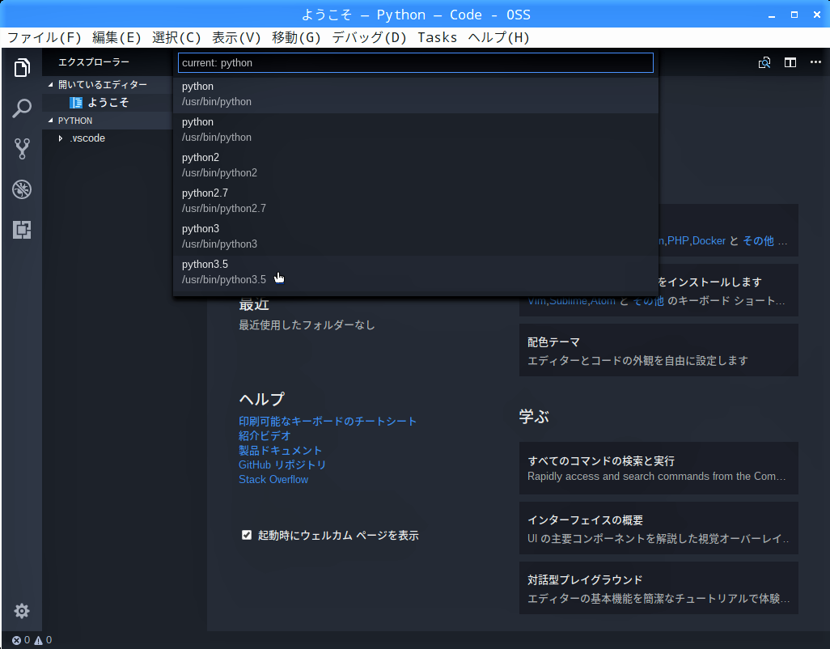
Task: Open the Debug view icon
Action: (x=22, y=189)
